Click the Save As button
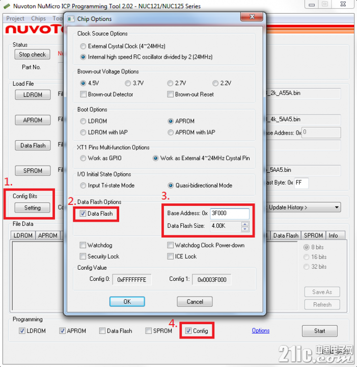 322,292
